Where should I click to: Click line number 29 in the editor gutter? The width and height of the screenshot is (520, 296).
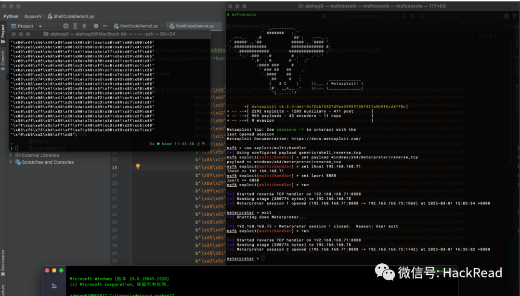pyautogui.click(x=115, y=253)
